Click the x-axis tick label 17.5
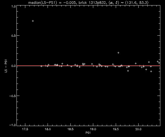The height and width of the screenshot is (137, 165). click(x=25, y=129)
